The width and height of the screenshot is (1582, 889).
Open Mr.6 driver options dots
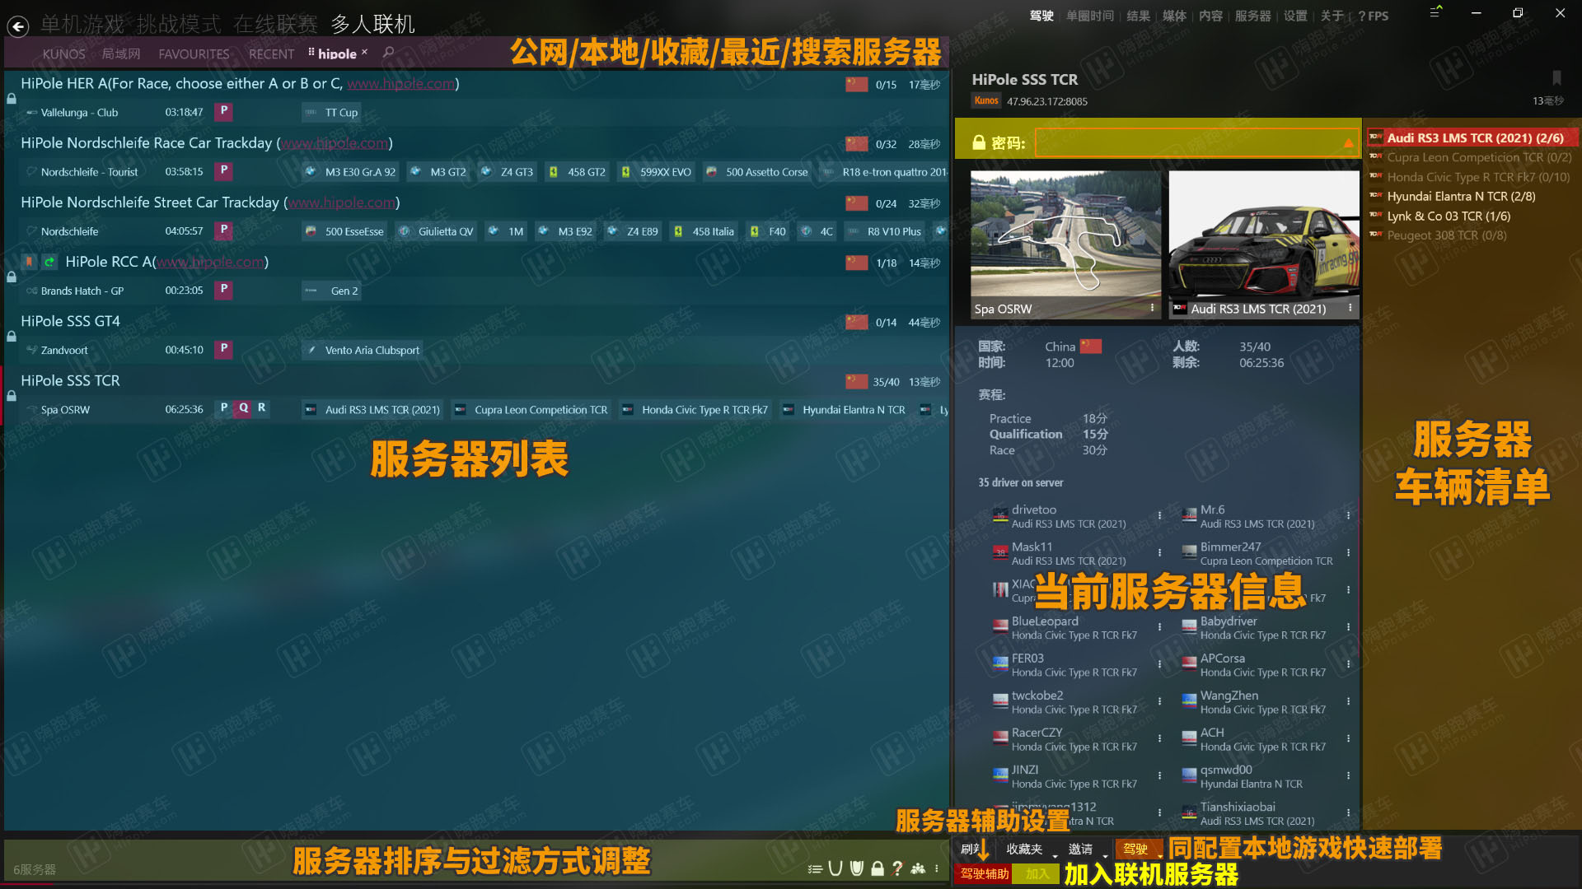pos(1349,516)
